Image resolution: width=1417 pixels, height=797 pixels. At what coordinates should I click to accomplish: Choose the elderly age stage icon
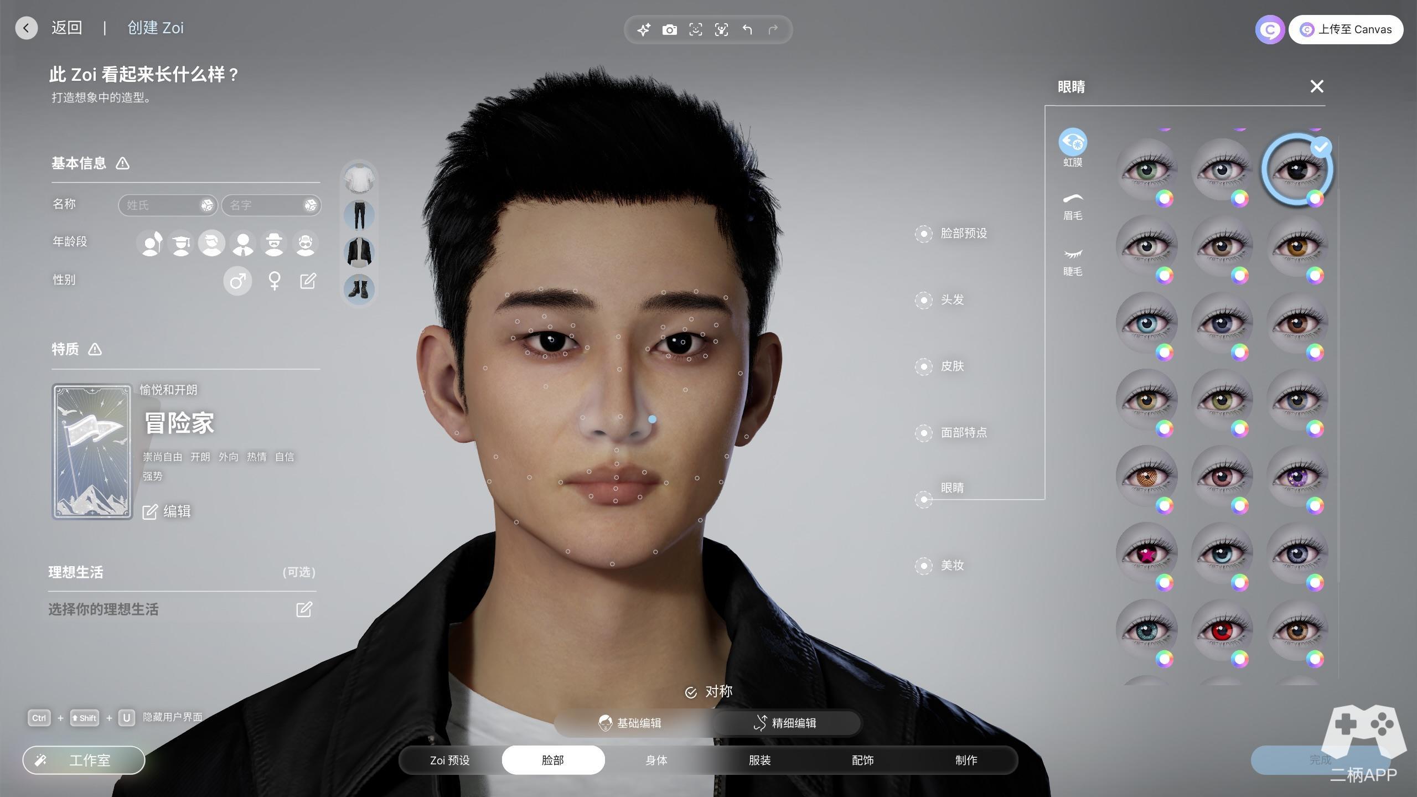pos(305,244)
